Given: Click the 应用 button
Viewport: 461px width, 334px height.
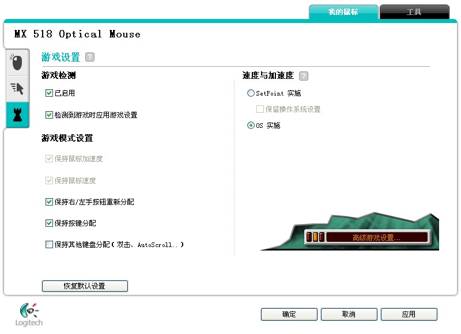Looking at the screenshot, I should (x=409, y=314).
